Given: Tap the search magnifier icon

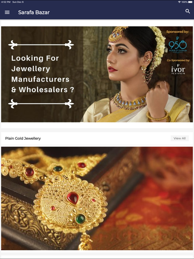Looking at the screenshot, I should click(x=188, y=11).
